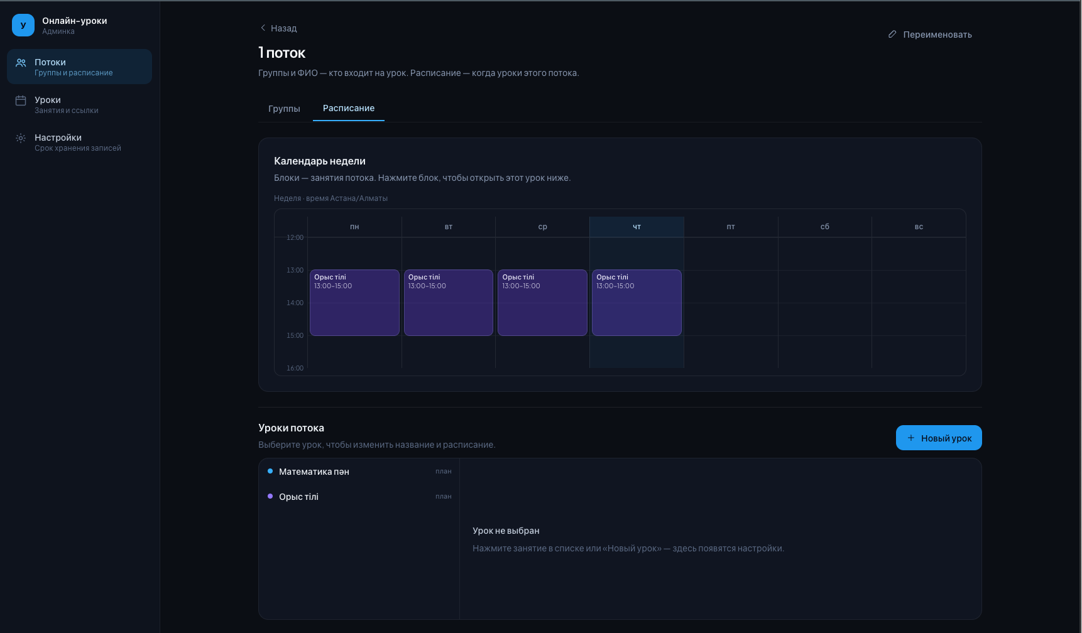Click the «сб» day column header

pos(825,227)
